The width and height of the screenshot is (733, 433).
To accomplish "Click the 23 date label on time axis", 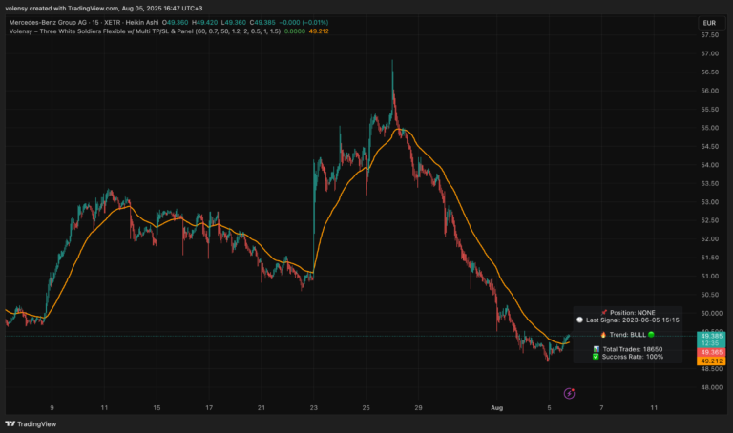I will [x=313, y=407].
